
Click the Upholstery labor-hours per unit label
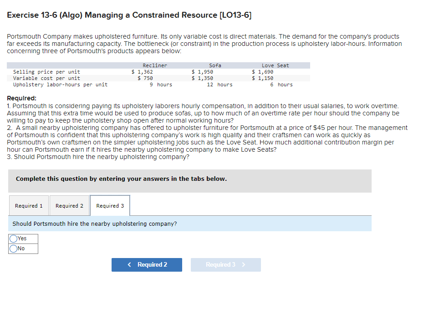[60, 84]
